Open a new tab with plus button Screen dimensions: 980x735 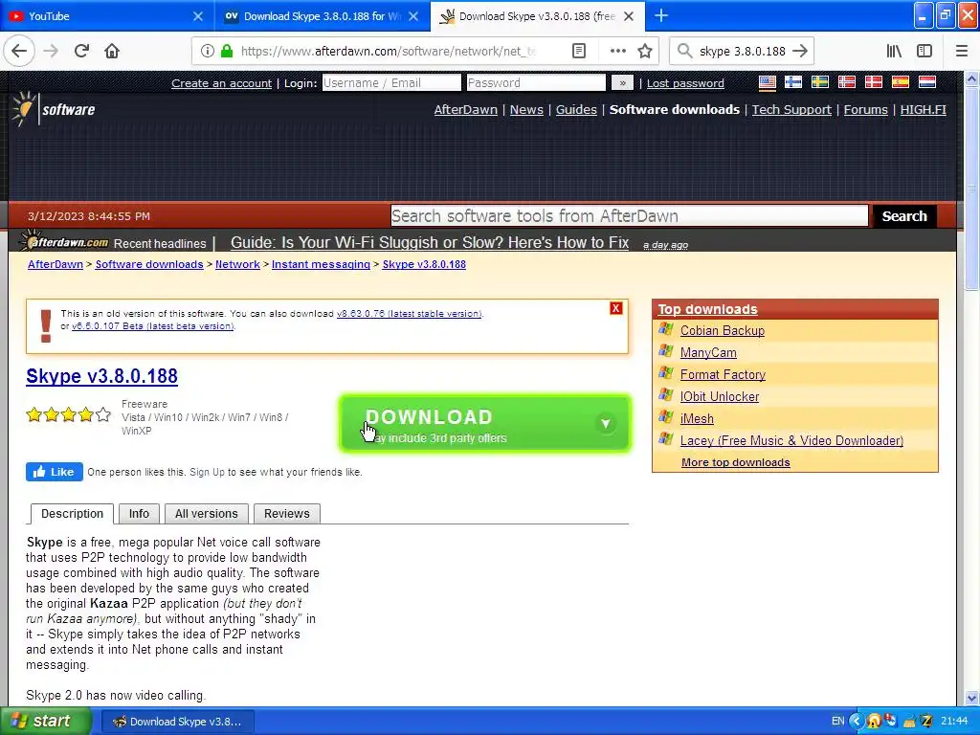tap(661, 16)
